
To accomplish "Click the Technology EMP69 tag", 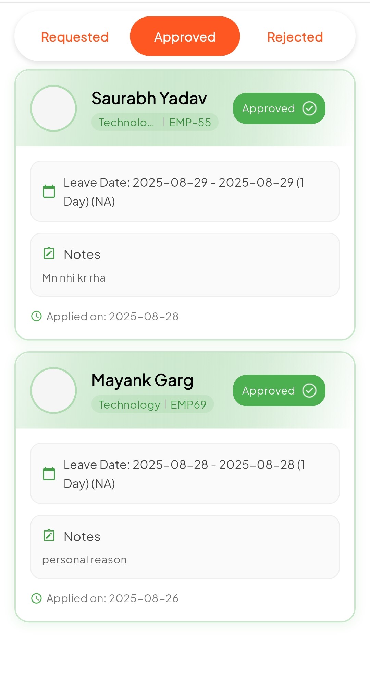I will coord(152,404).
